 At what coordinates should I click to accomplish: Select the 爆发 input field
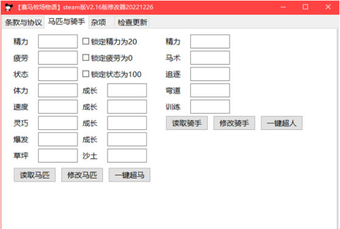[58, 139]
